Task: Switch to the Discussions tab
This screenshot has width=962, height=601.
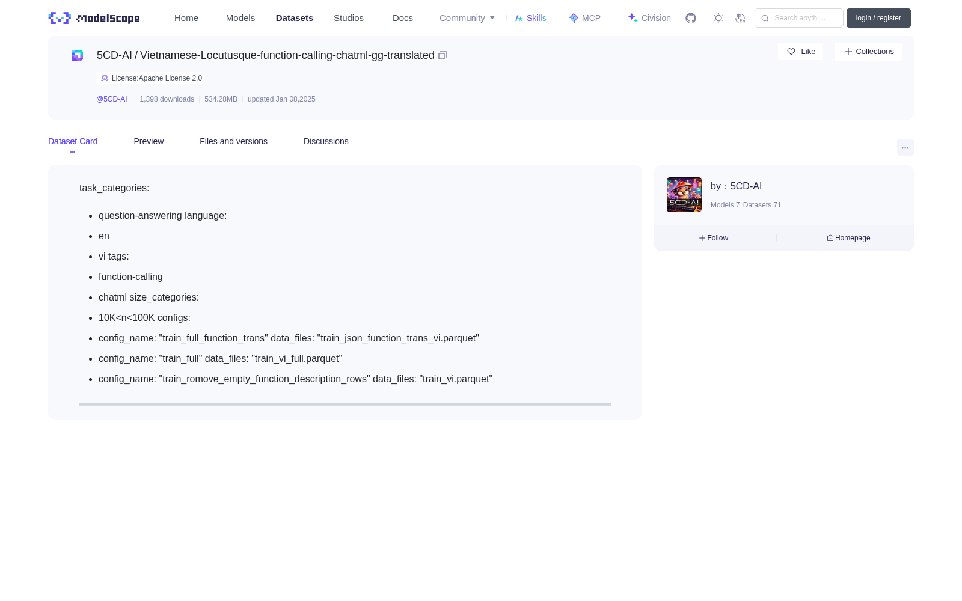Action: [326, 141]
